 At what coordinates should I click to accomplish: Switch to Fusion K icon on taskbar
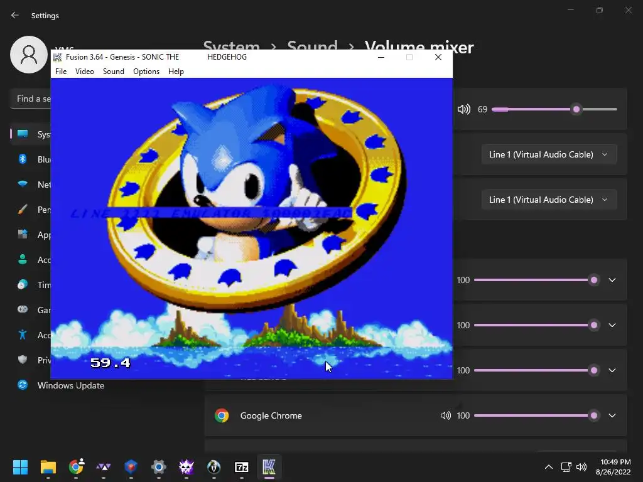(x=269, y=467)
